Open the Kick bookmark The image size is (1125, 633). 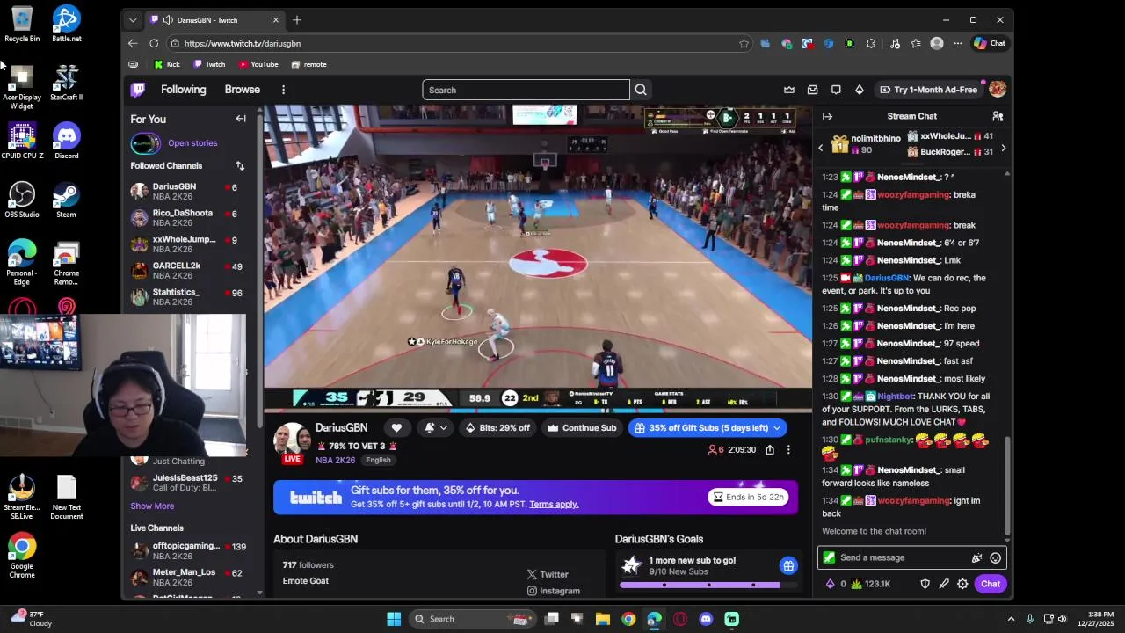(x=167, y=64)
